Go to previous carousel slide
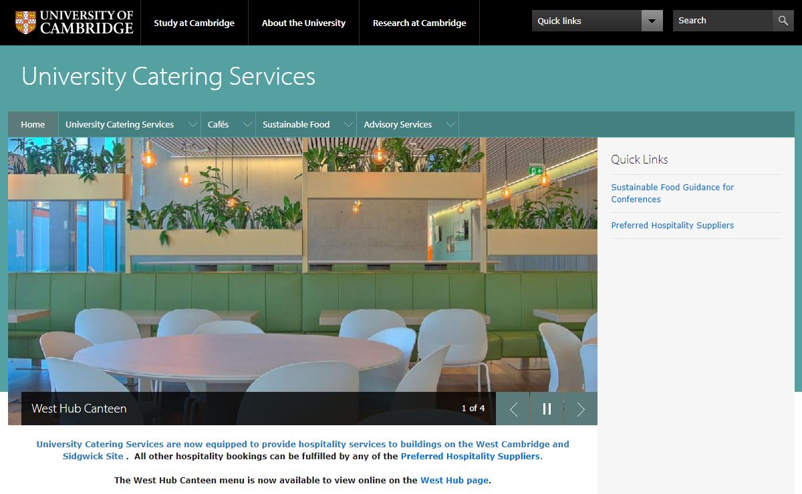Image resolution: width=802 pixels, height=494 pixels. (513, 409)
